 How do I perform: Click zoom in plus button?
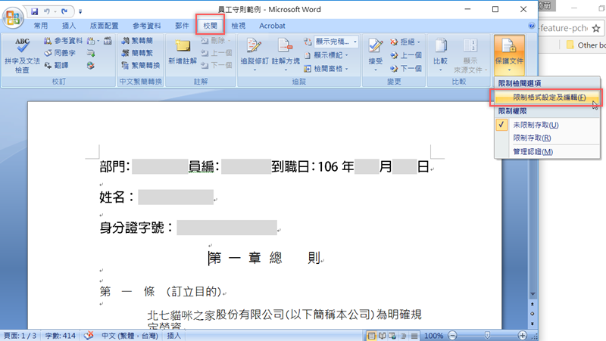(x=522, y=336)
